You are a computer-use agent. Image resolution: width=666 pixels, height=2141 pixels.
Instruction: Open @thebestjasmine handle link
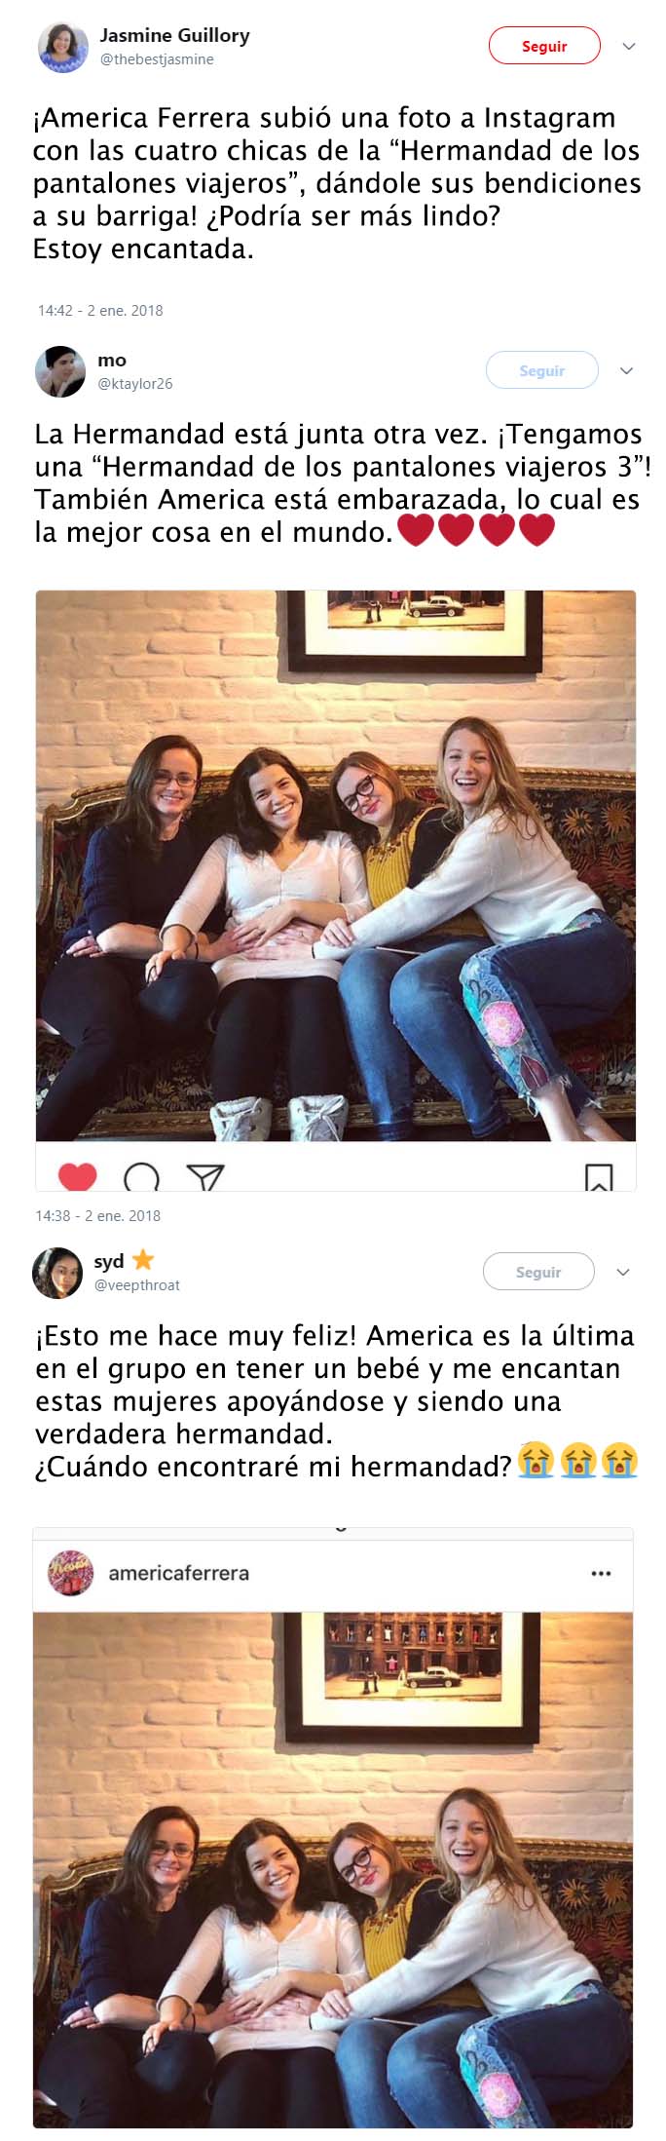157,59
